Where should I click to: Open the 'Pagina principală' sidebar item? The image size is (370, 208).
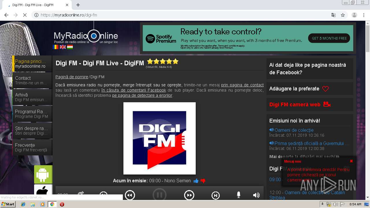point(32,64)
